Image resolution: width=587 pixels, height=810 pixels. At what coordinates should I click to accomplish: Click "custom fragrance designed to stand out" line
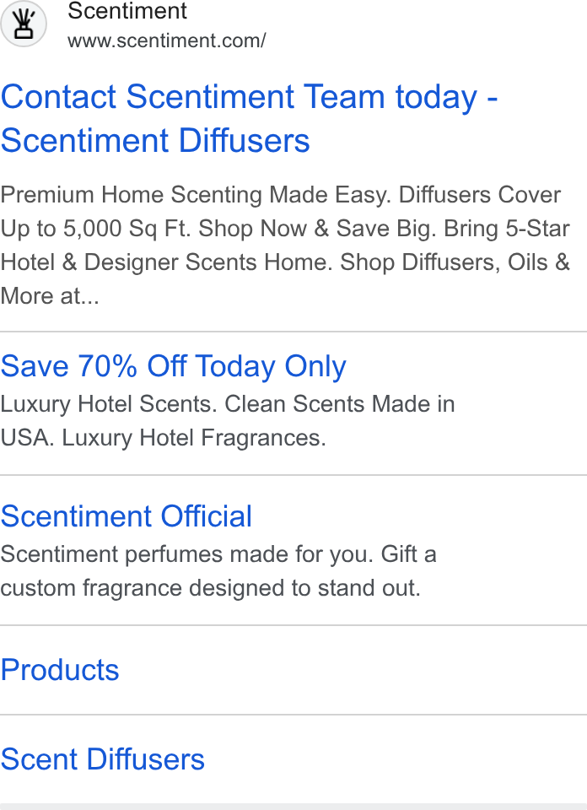pyautogui.click(x=210, y=588)
